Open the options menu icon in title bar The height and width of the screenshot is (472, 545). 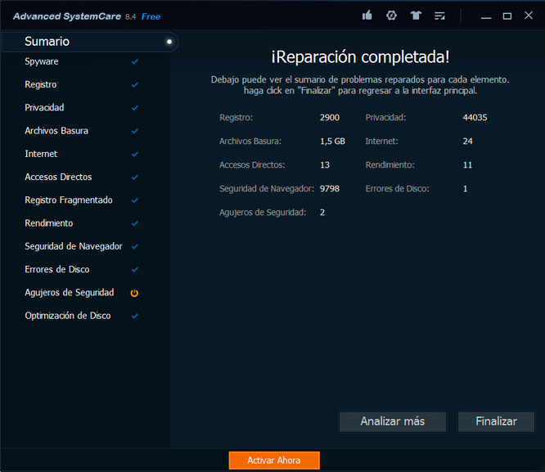point(439,16)
